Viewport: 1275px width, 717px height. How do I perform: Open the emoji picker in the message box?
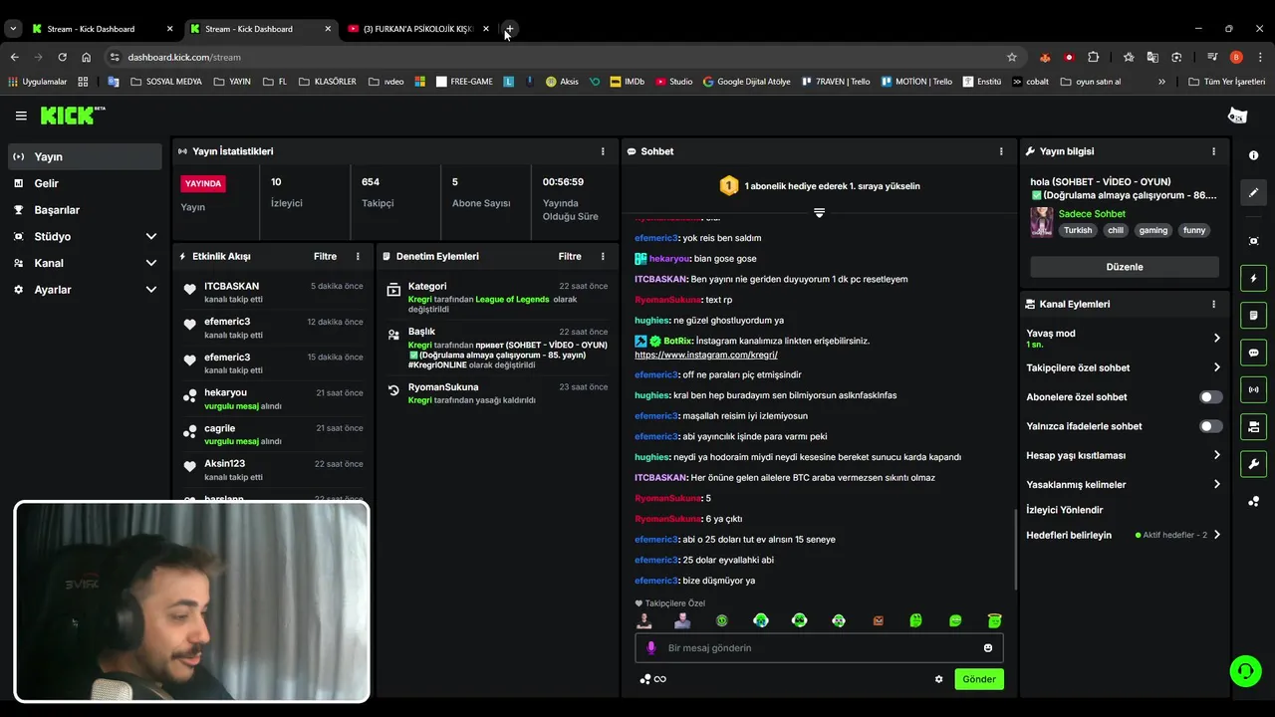click(x=988, y=647)
